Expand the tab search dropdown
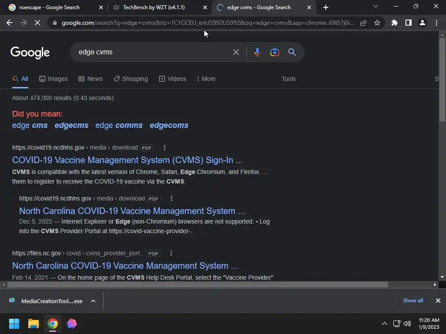Viewport: 446px width, 334px height. (376, 6)
